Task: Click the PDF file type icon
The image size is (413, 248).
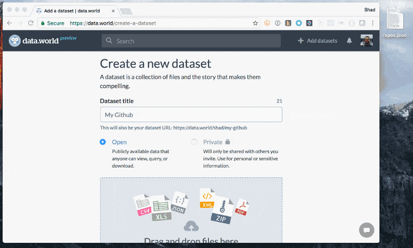Action: click(x=242, y=207)
